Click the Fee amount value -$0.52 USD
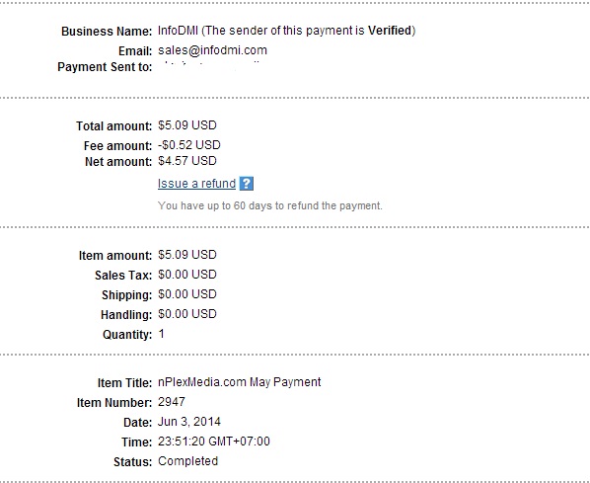The height and width of the screenshot is (483, 590). tap(188, 144)
